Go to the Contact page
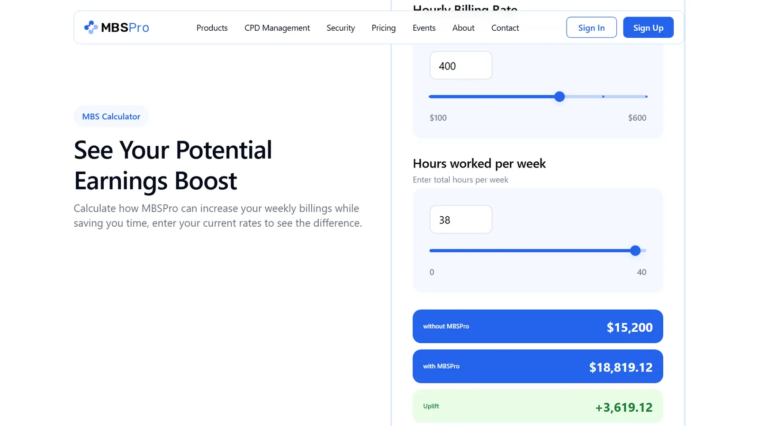 [x=505, y=28]
